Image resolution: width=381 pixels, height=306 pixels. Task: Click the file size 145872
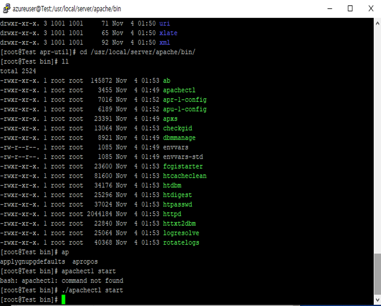[101, 80]
